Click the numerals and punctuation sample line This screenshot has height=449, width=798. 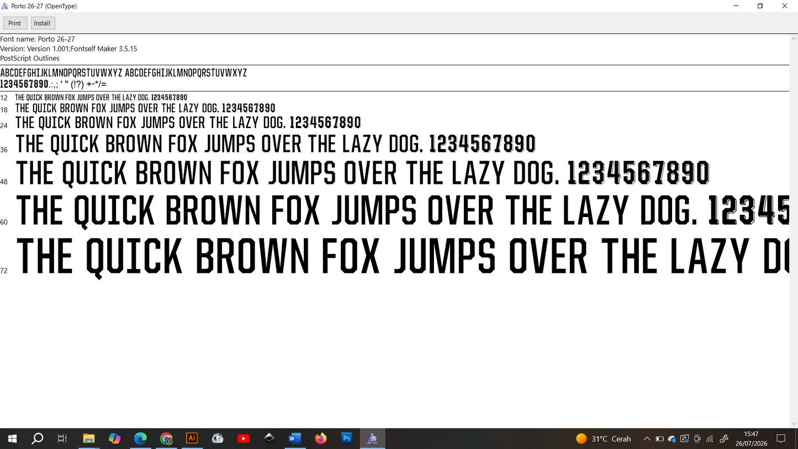(54, 84)
